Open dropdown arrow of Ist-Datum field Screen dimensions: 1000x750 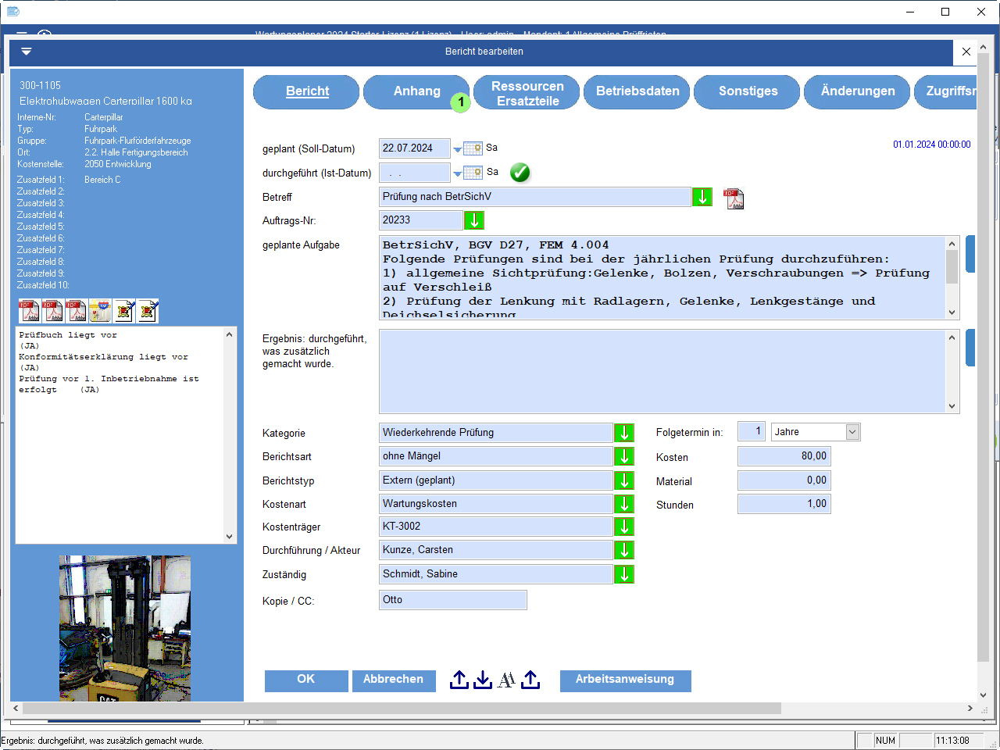pos(457,174)
